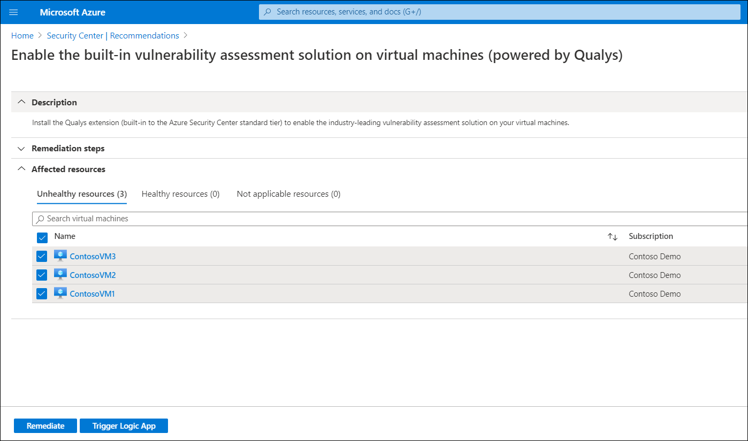
Task: Uncheck the ContosoVM3 checkbox
Action: point(42,257)
